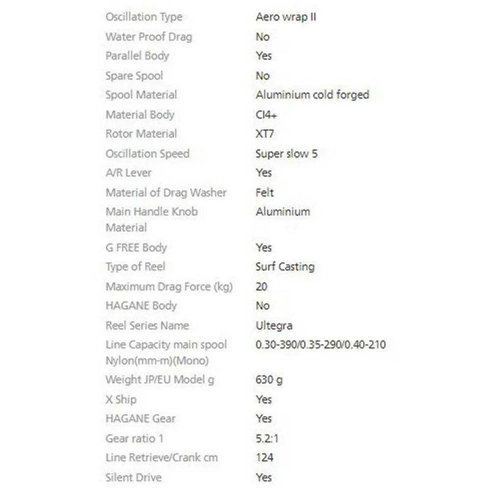
Task: Click the Aluminium cold forged value
Action: [312, 95]
